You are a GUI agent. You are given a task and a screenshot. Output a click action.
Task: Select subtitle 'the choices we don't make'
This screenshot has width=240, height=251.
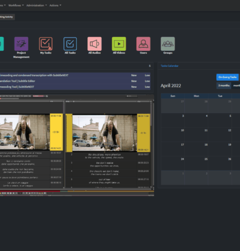pos(104,173)
